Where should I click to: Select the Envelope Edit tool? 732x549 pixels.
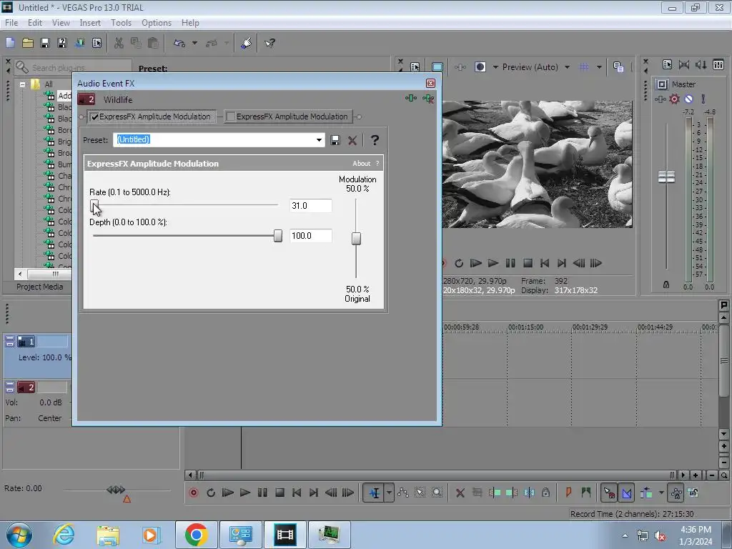click(x=403, y=493)
